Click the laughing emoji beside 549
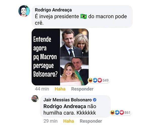 point(90,80)
